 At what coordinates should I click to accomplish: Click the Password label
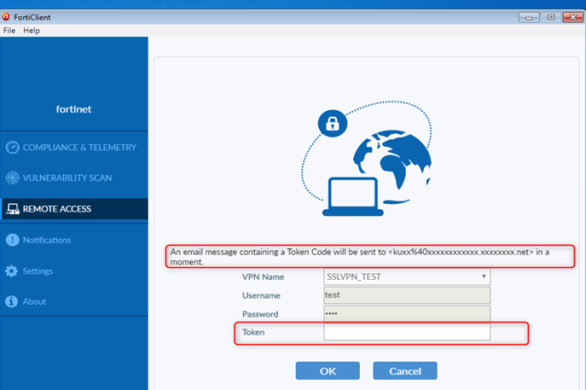(x=260, y=314)
